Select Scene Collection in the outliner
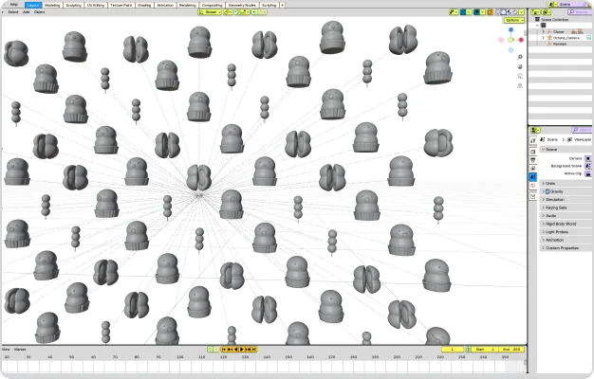 [x=554, y=19]
